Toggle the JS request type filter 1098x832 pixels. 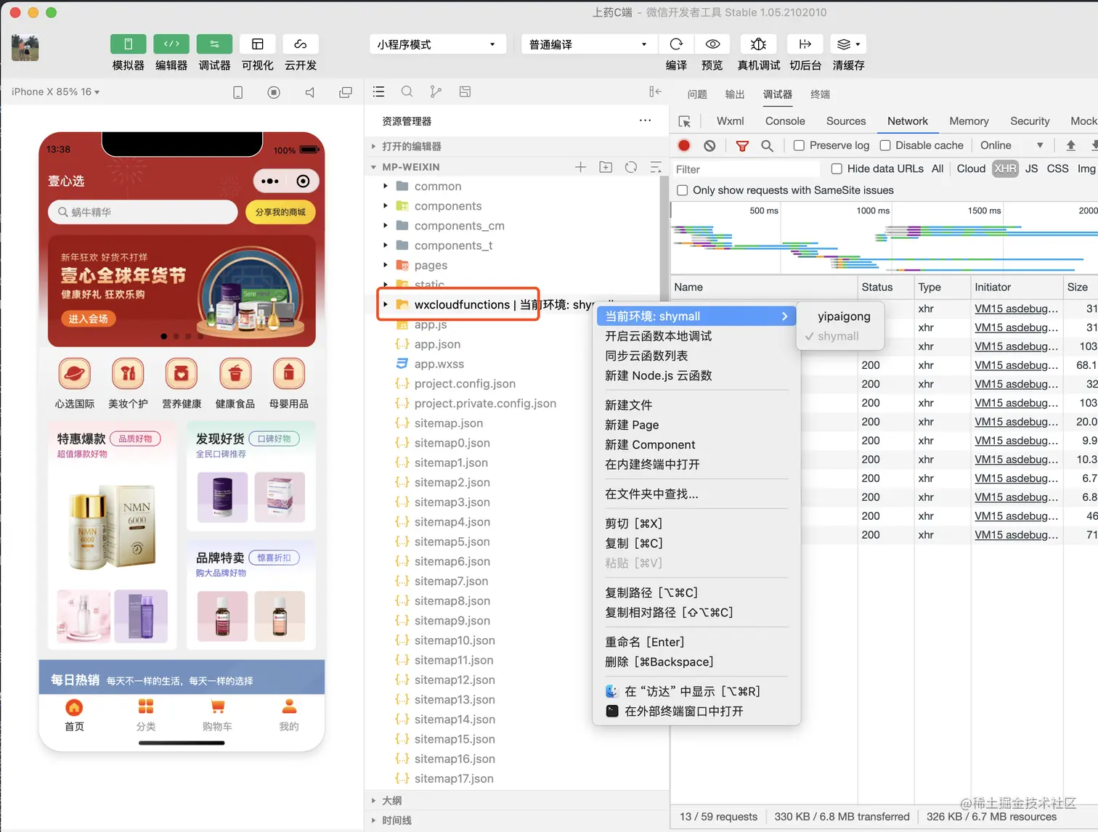point(1031,168)
